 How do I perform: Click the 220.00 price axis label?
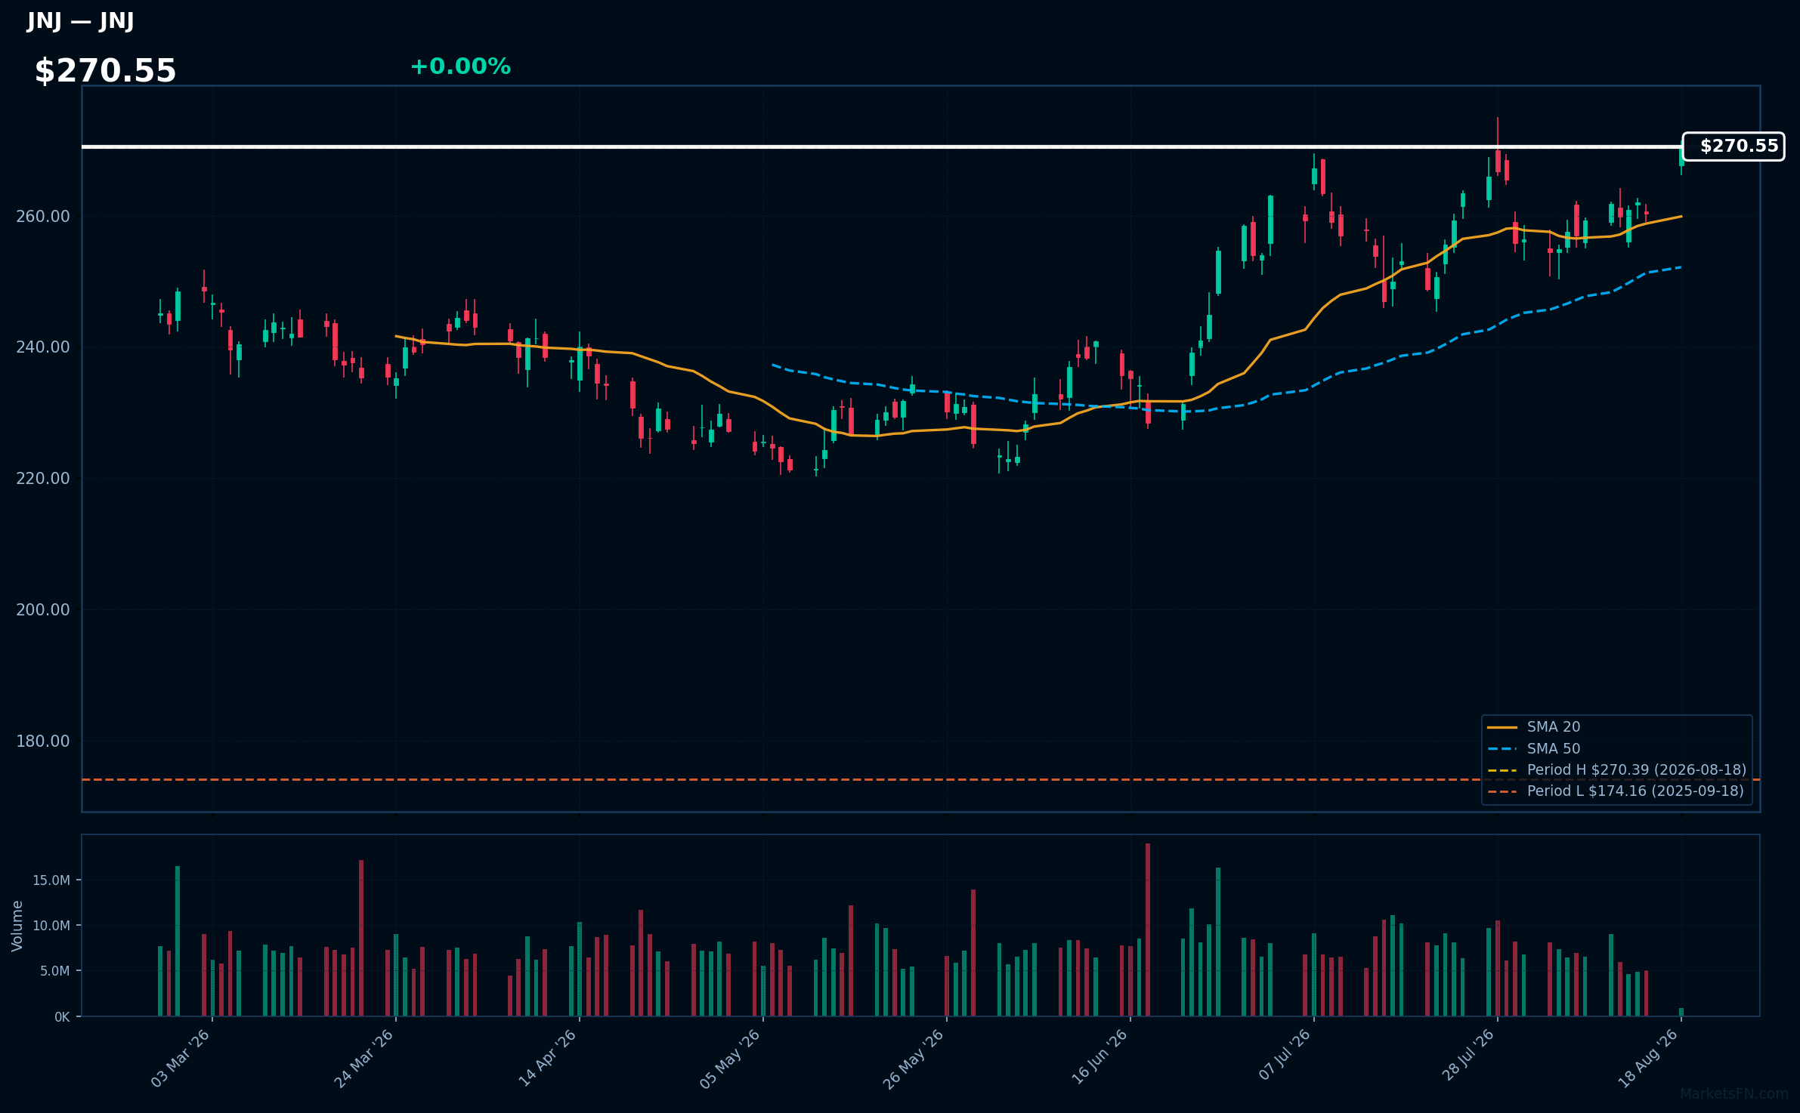pyautogui.click(x=43, y=479)
